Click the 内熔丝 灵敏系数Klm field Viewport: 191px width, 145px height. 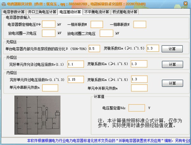(139, 79)
